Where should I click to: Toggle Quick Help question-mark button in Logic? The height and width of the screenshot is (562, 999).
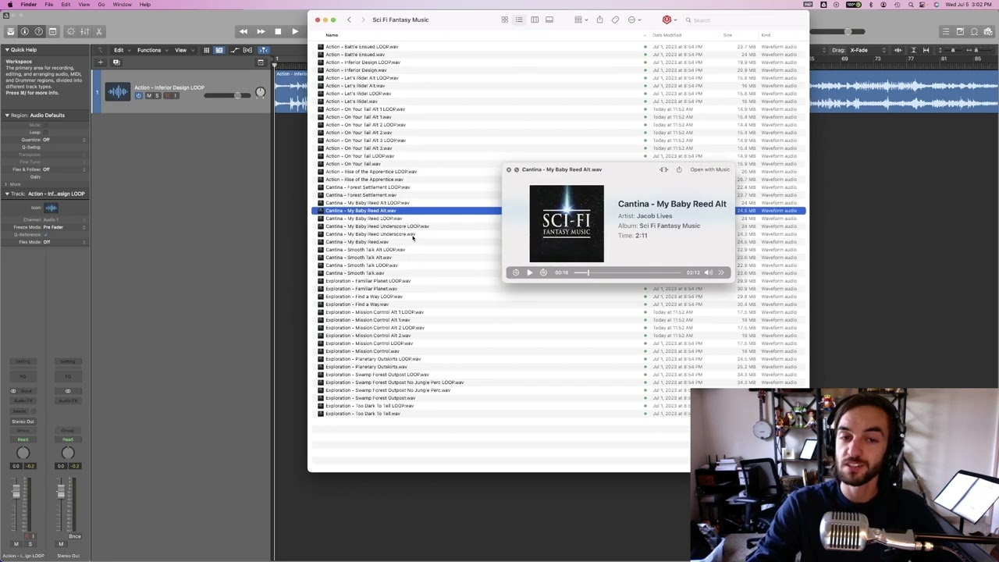pyautogui.click(x=38, y=31)
